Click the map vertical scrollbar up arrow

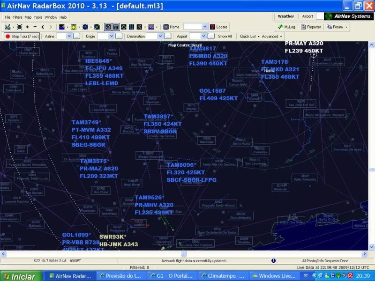371,44
